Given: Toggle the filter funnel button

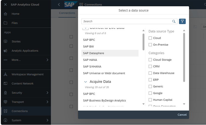Looking at the screenshot, I should pyautogui.click(x=182, y=21).
